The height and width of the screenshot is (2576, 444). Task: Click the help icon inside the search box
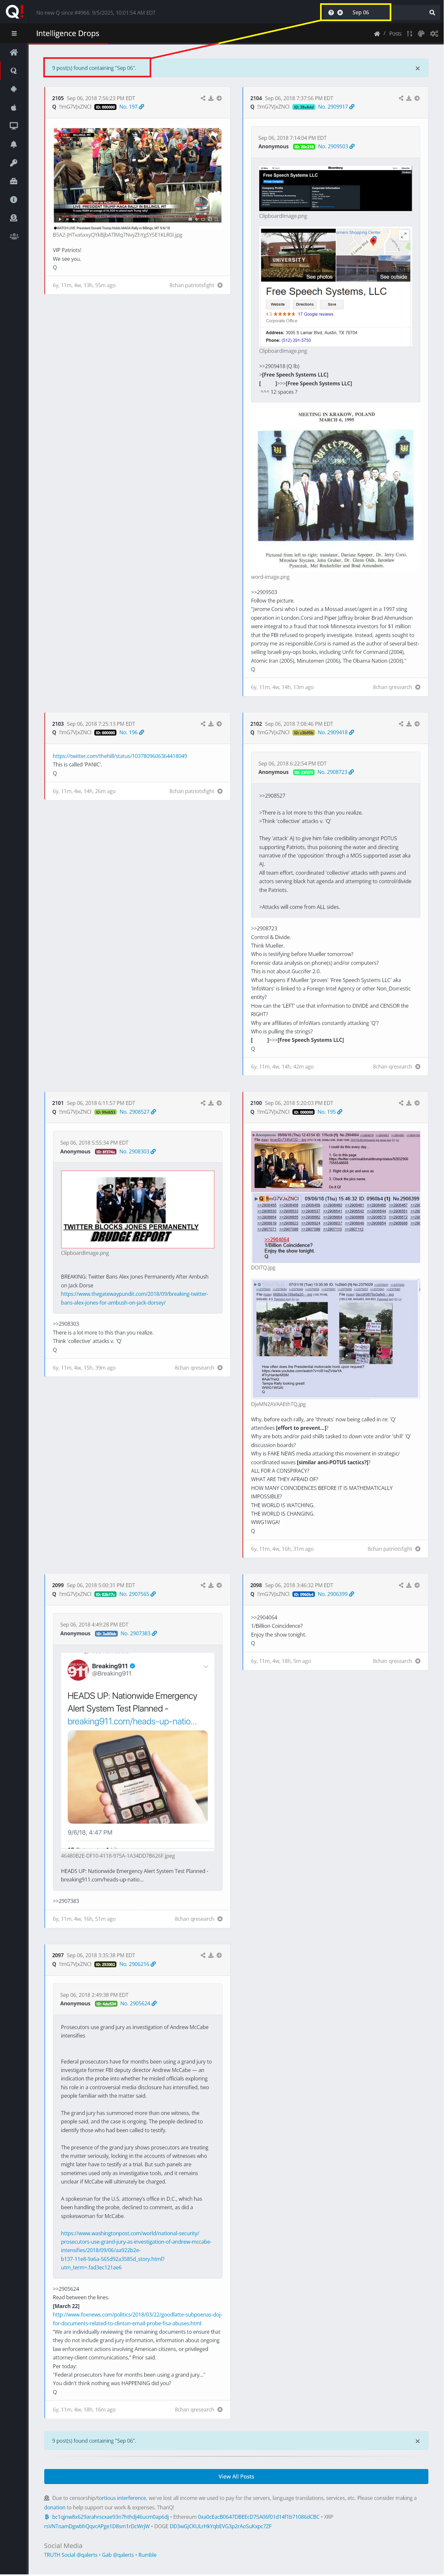coord(331,12)
